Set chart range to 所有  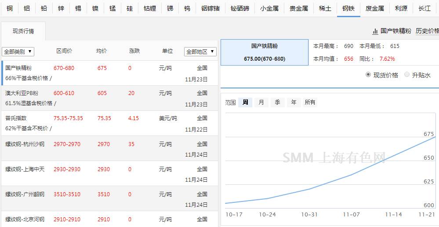[310, 103]
